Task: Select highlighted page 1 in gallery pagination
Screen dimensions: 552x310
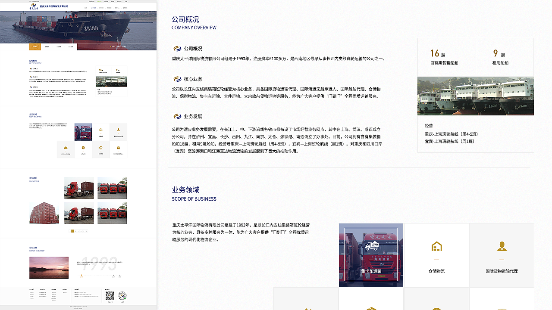Action: coord(73,231)
